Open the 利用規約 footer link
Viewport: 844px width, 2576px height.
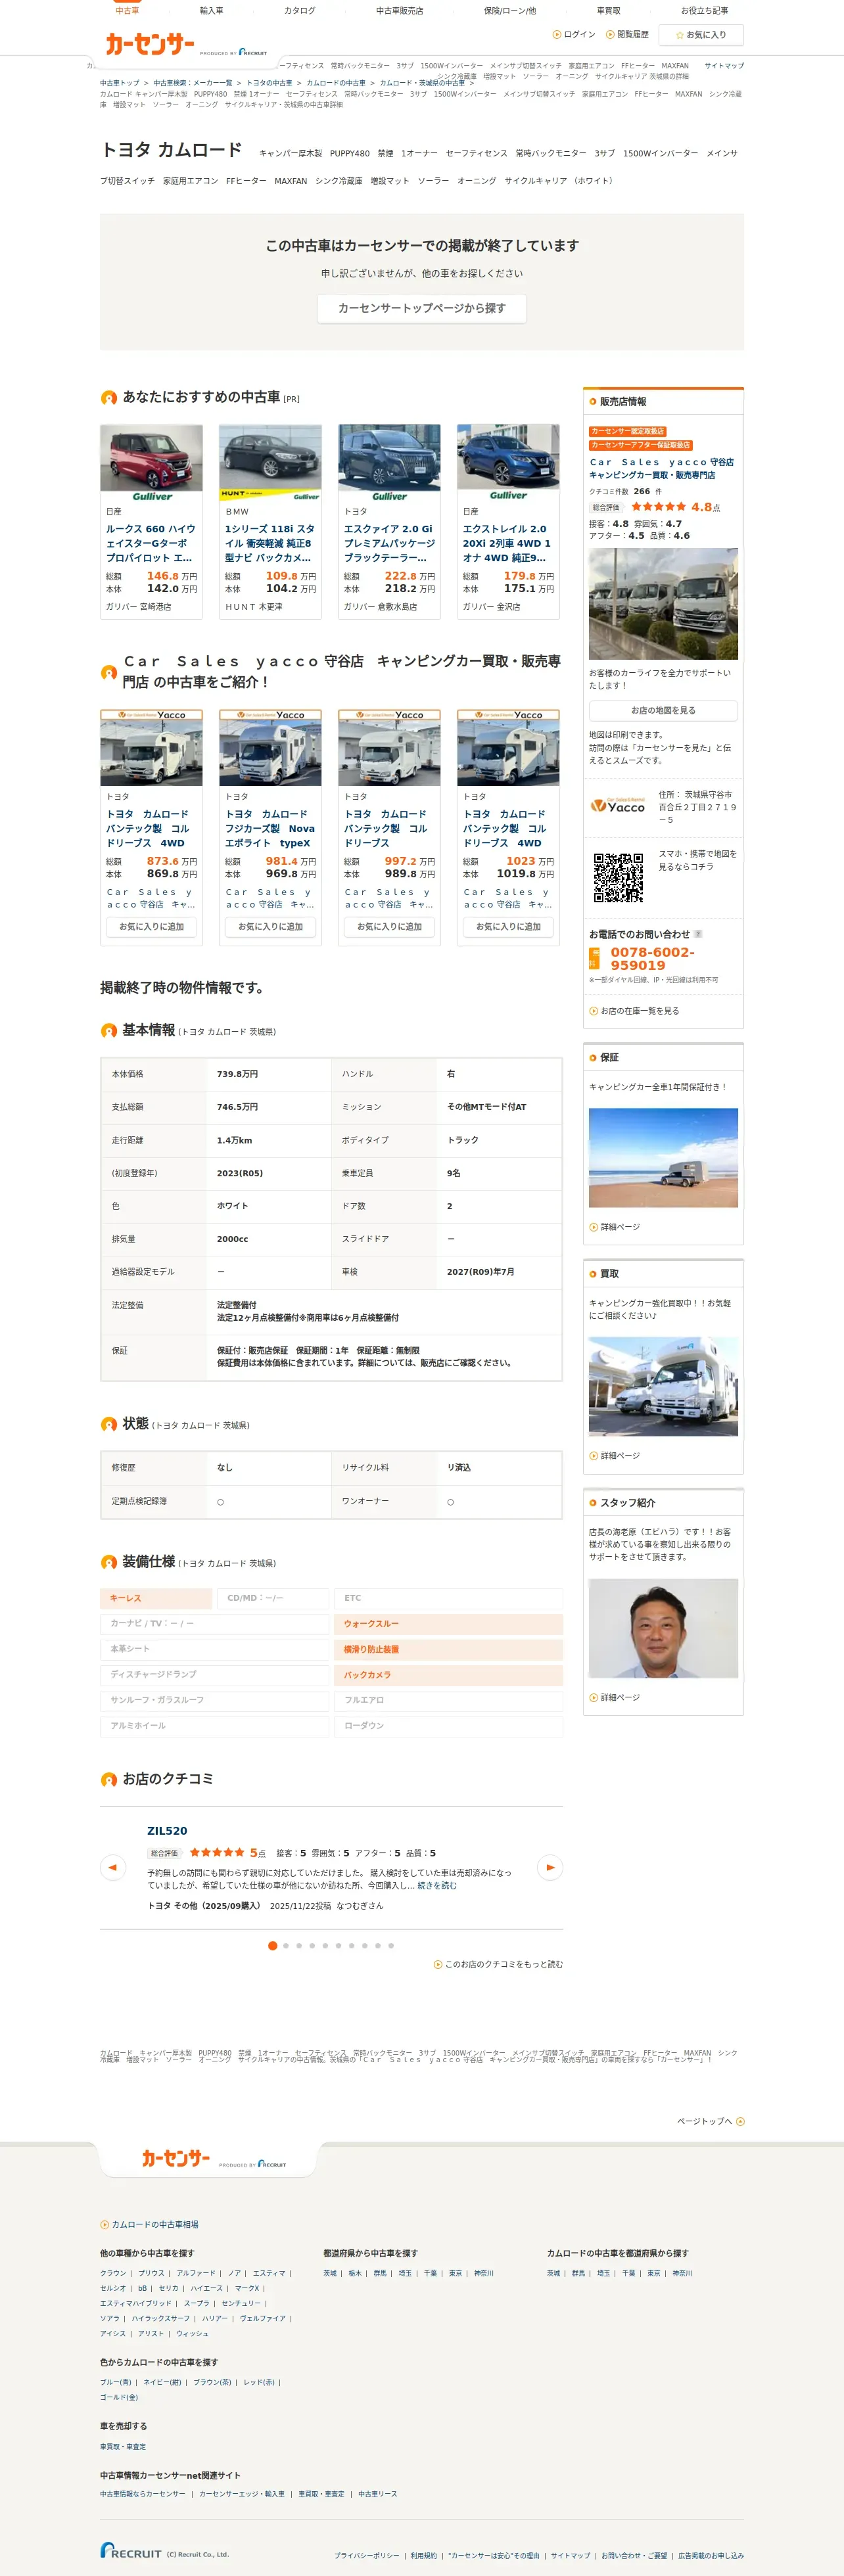click(x=424, y=2555)
